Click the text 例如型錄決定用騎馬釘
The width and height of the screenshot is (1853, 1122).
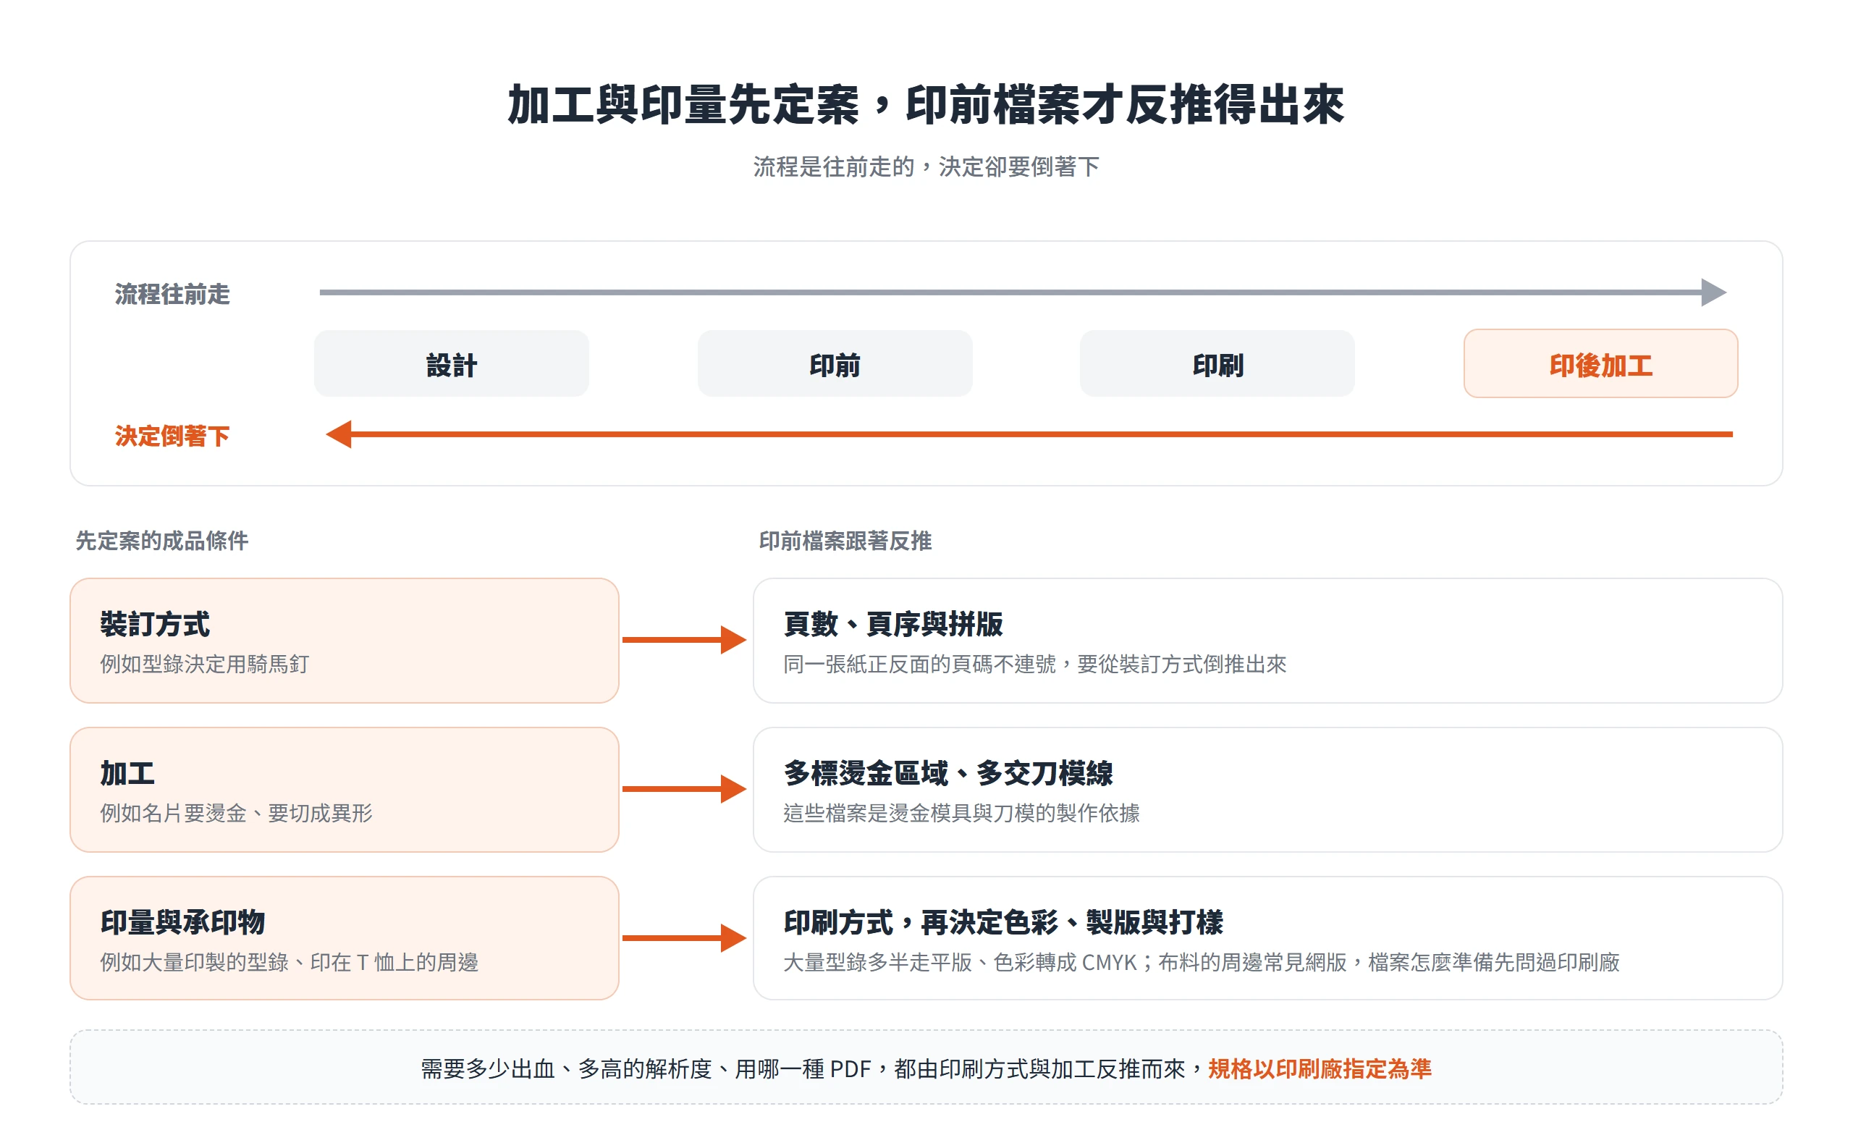(205, 664)
